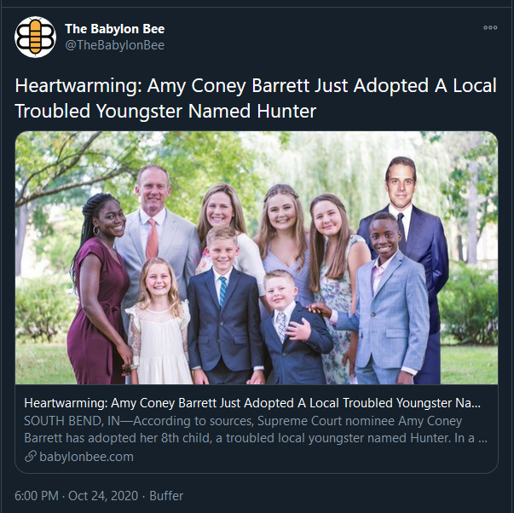Viewport: 514px width, 513px height.
Task: Click the Oct 24, 2020 date
Action: click(x=103, y=496)
